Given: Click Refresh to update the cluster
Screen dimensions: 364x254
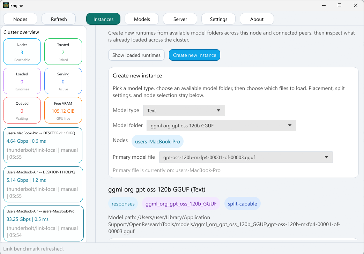Looking at the screenshot, I should coord(58,19).
